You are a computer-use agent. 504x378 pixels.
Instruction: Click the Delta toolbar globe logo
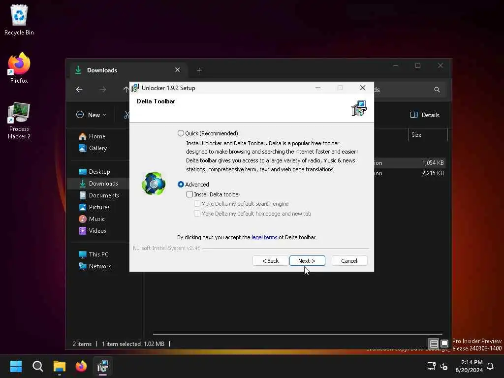154,184
